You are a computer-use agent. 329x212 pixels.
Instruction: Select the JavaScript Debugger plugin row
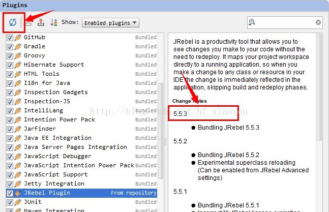pos(82,157)
